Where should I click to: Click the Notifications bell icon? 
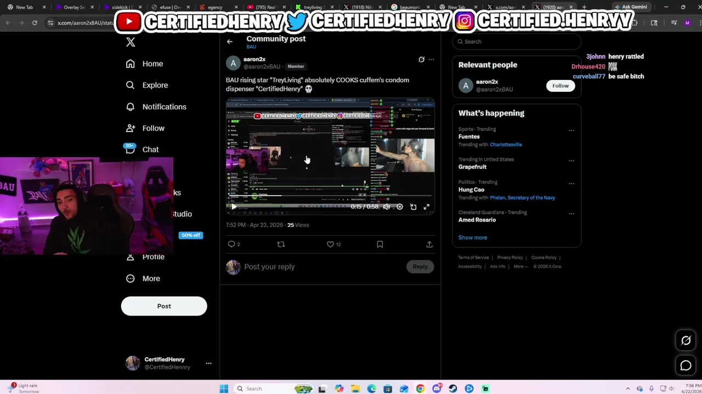(x=130, y=107)
